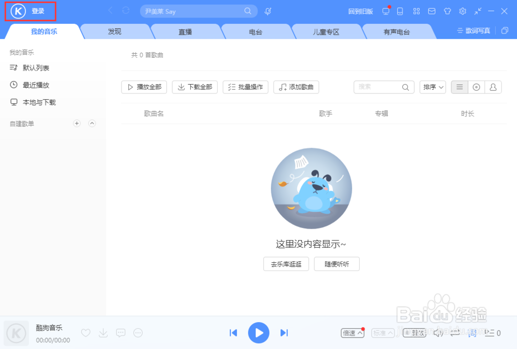The width and height of the screenshot is (517, 349).
Task: Open listen-to-identify microphone icon
Action: [x=268, y=11]
